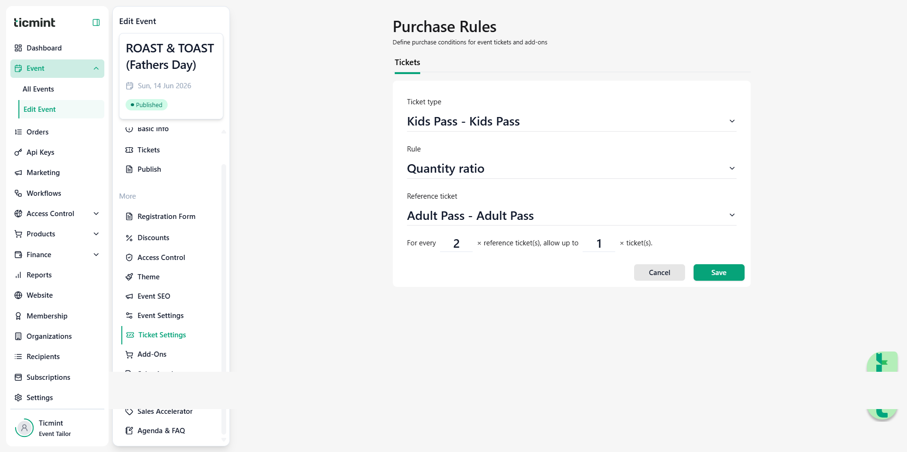Collapse the Event menu section
The width and height of the screenshot is (907, 452).
pos(96,68)
